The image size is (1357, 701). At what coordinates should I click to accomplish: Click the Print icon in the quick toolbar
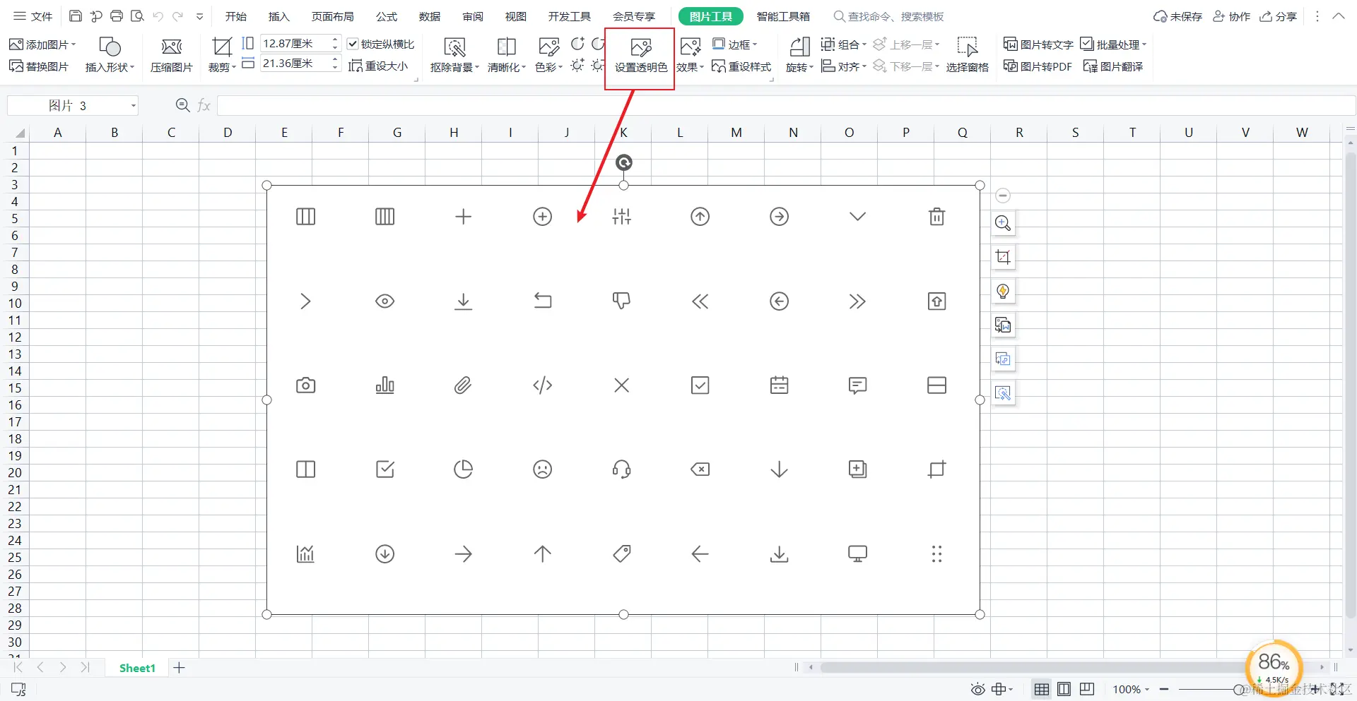pos(117,16)
